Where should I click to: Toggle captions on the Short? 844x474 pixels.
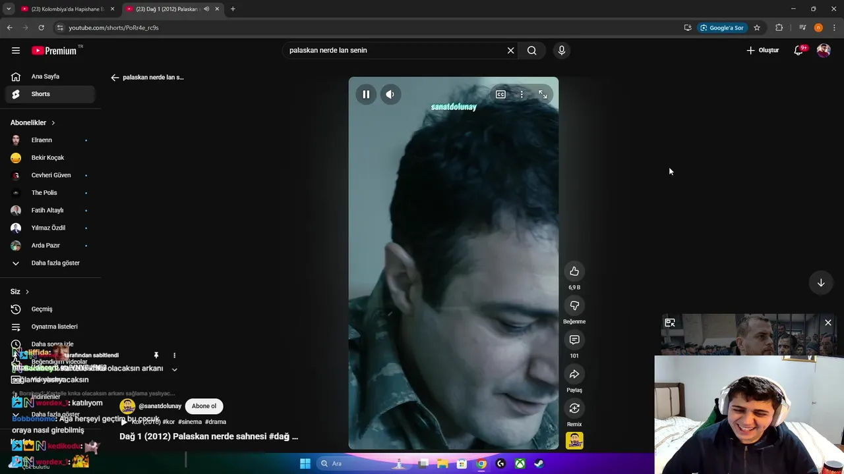tap(500, 94)
